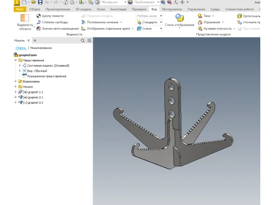Viewport: 274px width, 205px height.
Task: Switch to the Сборка ribbon tab
Action: coord(35,9)
